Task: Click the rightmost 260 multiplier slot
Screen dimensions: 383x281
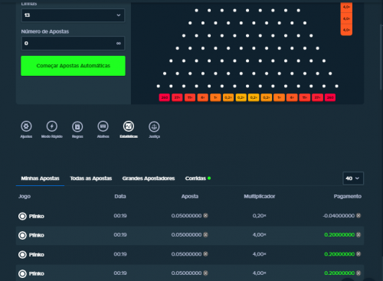Action: (330, 97)
